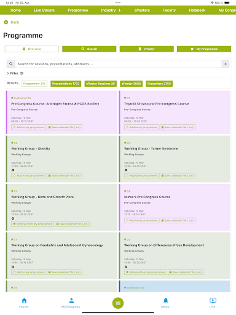This screenshot has width=236, height=315.
Task: Click the info dot under Working Group - Obesity
Action: 13,170
